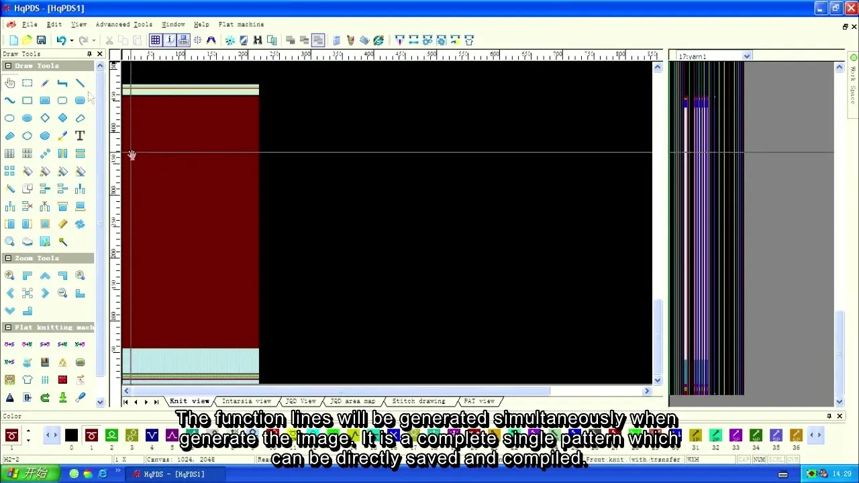
Task: Pin the Draw Tools panel
Action: pyautogui.click(x=89, y=54)
